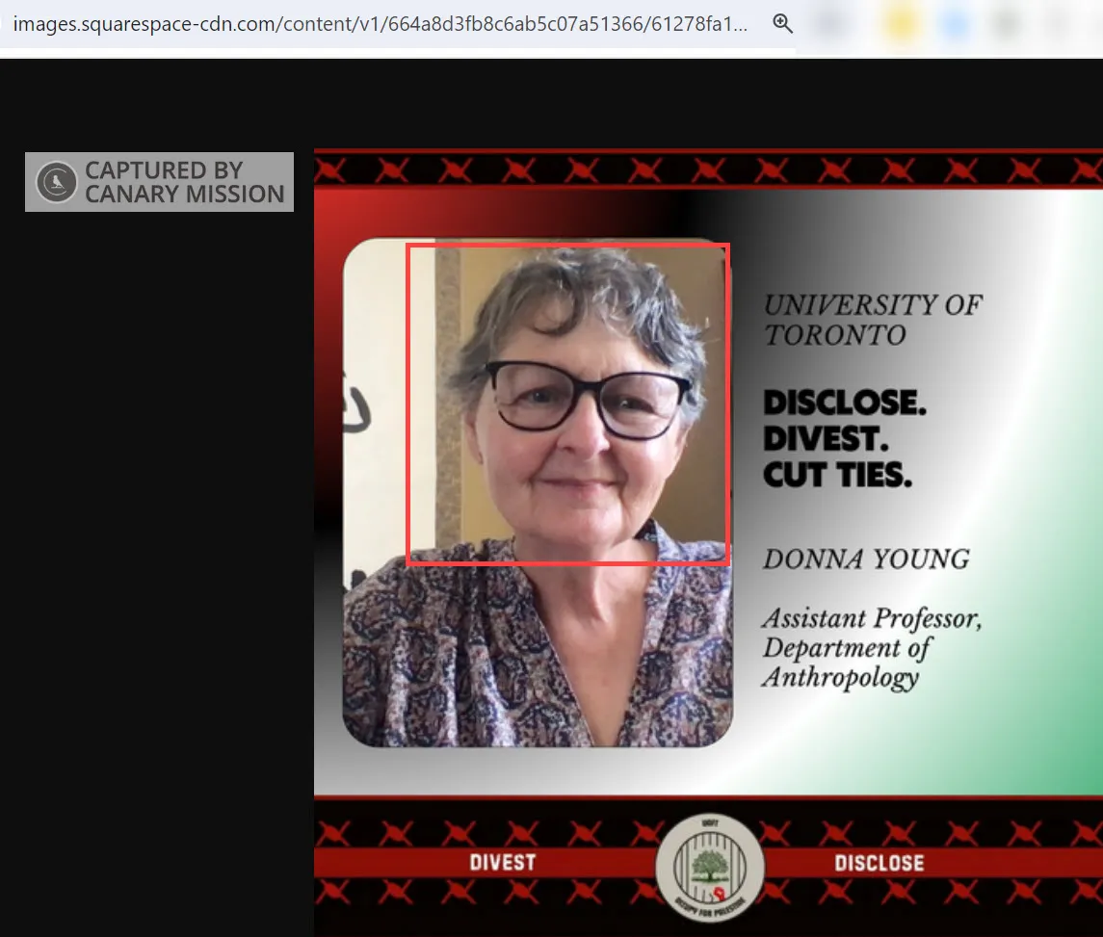Click the DIVEST label on the red banner
1103x937 pixels.
point(502,863)
